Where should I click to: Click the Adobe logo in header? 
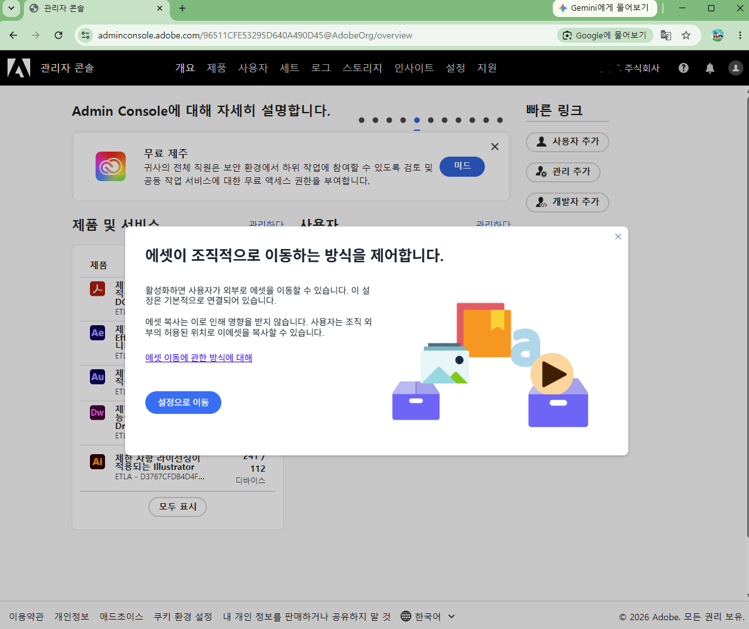(x=19, y=68)
